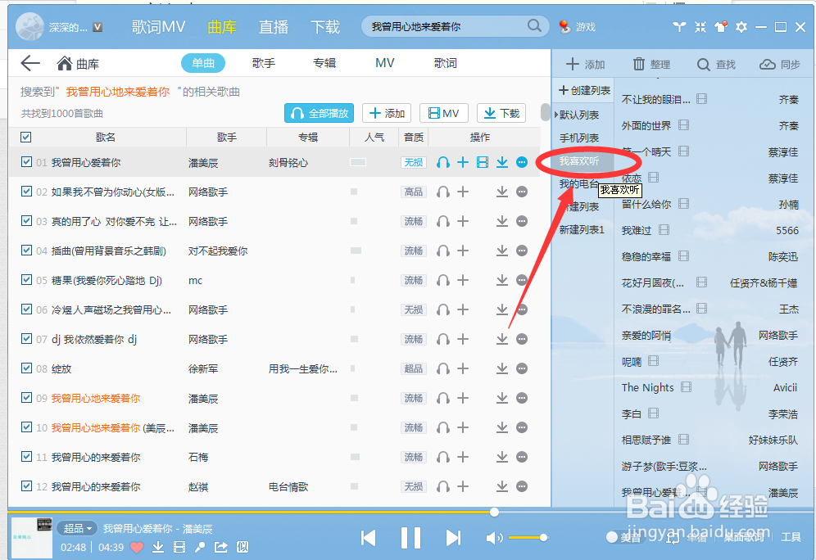Open the 游戏 games icon
Screen dimensions: 816x560
coord(577,26)
